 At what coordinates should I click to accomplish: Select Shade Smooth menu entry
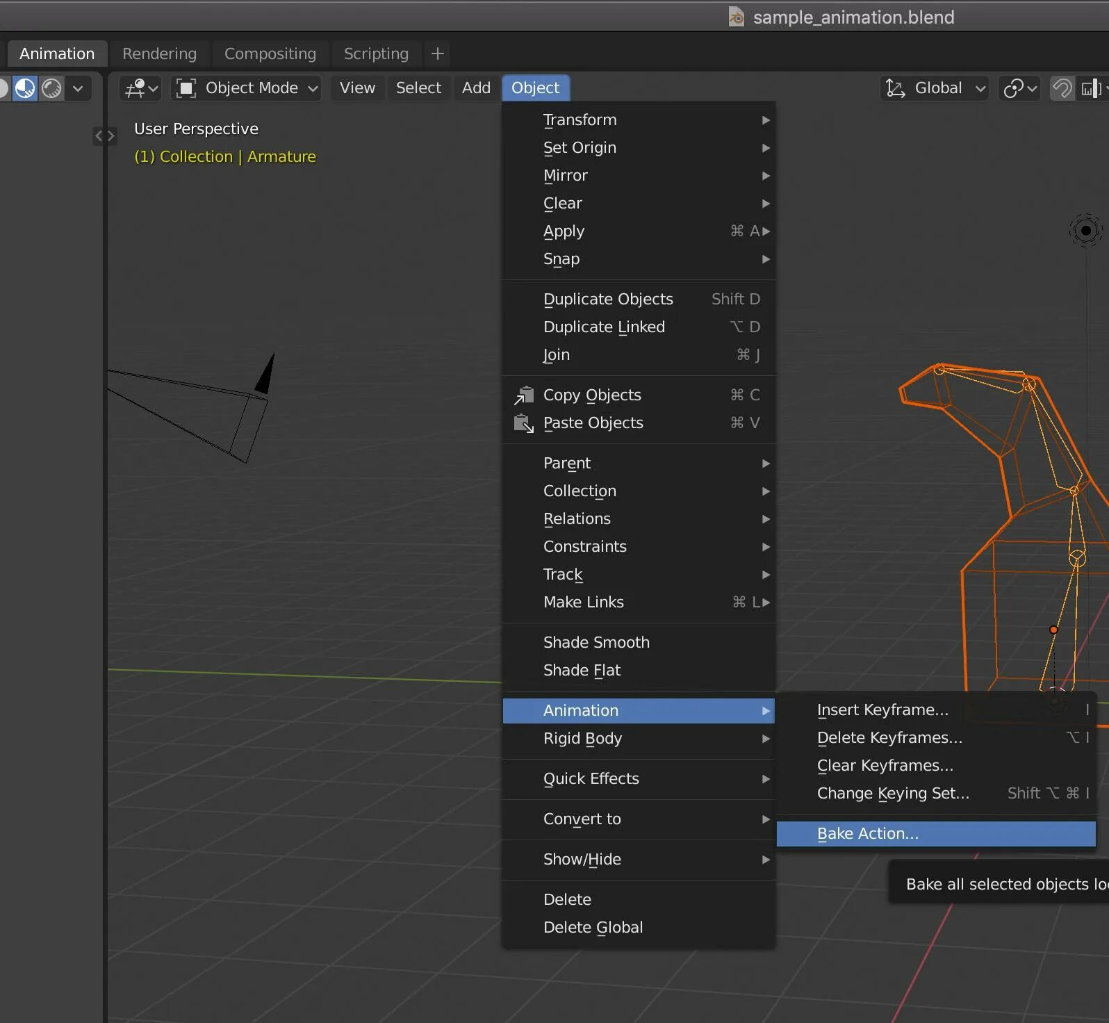[x=639, y=642]
